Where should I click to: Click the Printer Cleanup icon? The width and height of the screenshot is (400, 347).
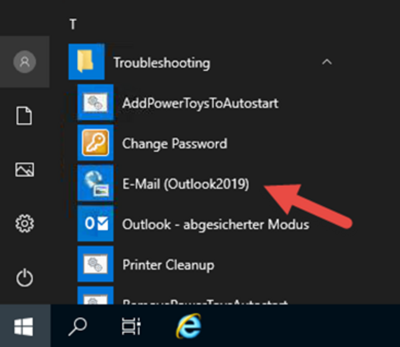click(96, 264)
